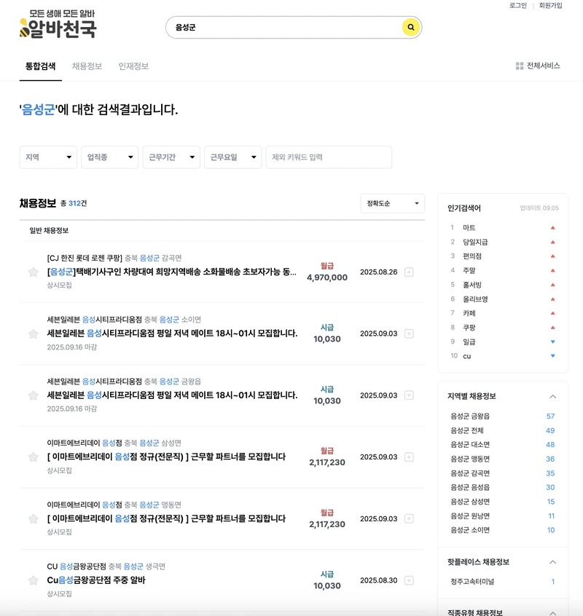Open the 지역 filter dropdown
This screenshot has height=616, width=583.
coord(48,157)
